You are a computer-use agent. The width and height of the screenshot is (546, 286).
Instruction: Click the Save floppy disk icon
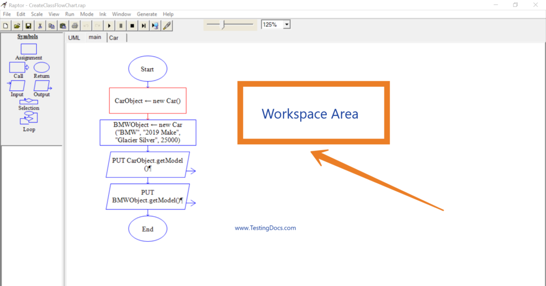tap(28, 25)
